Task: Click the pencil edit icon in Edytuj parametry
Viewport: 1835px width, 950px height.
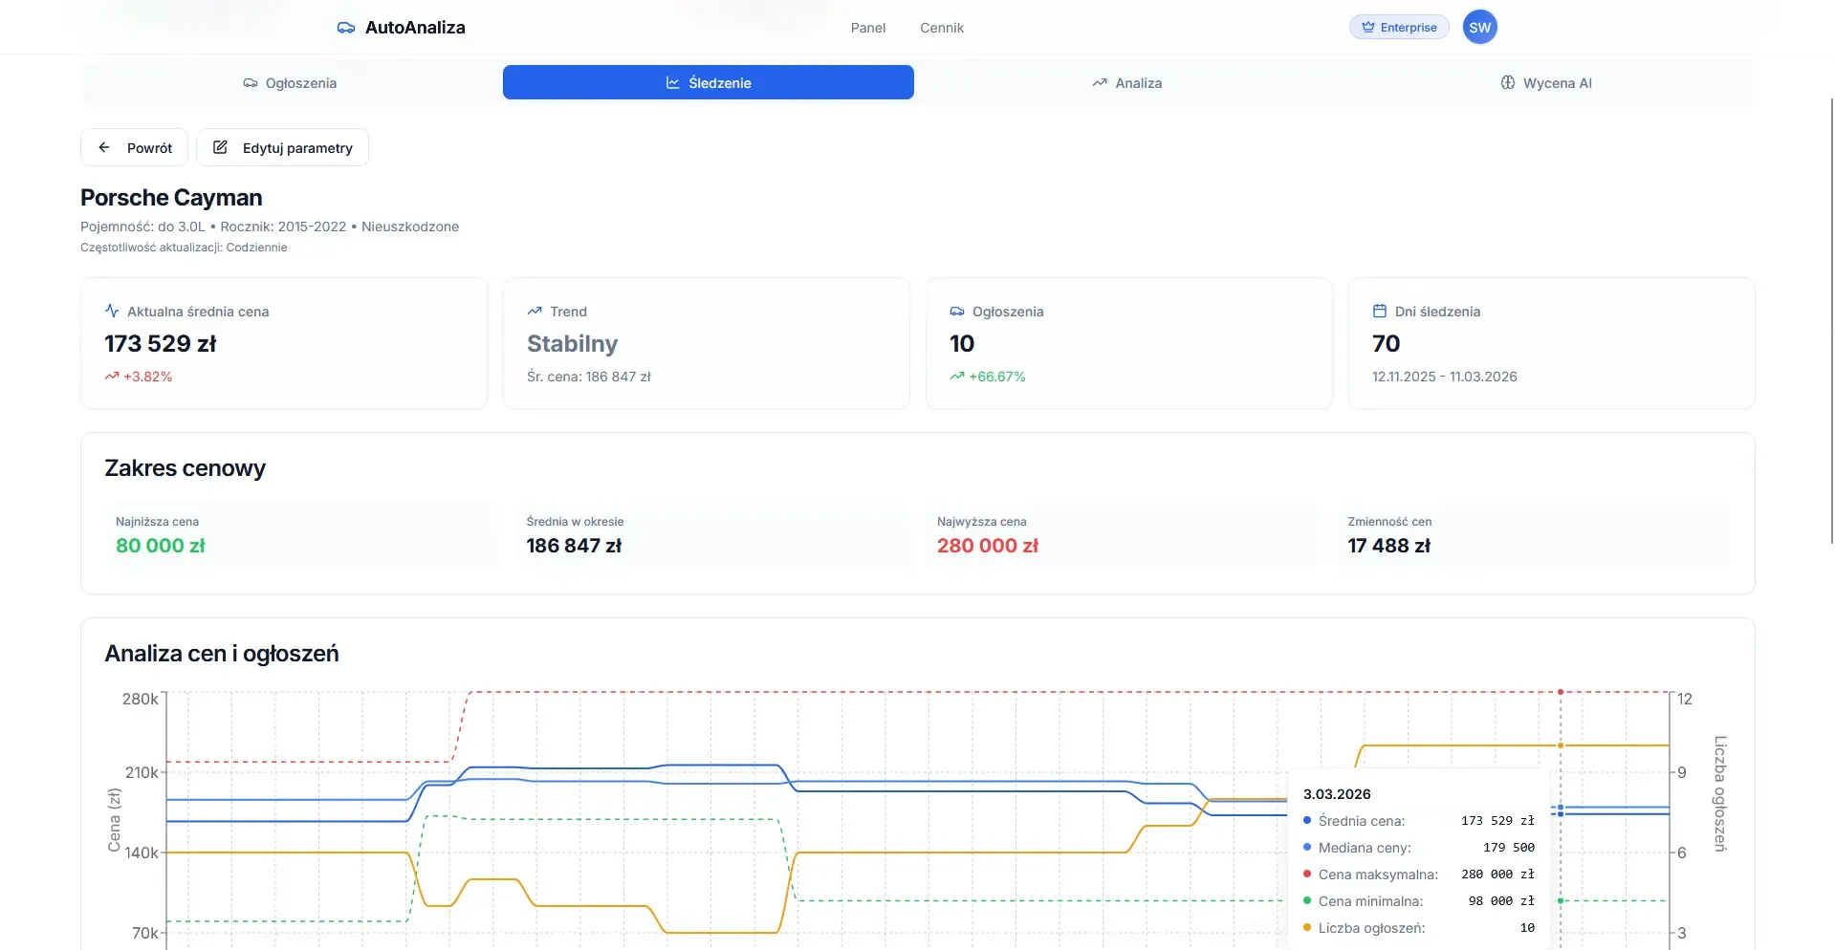Action: [x=220, y=147]
